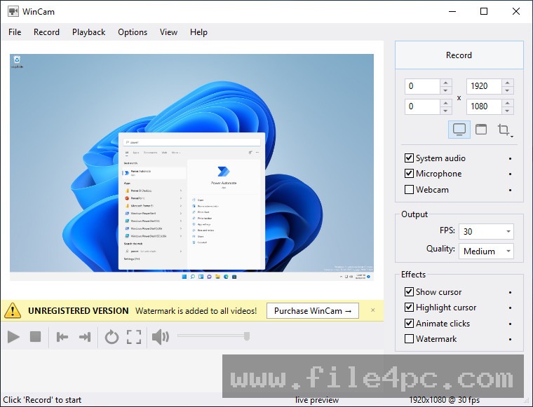This screenshot has height=407, width=533.
Task: Jump to the start of video
Action: tap(62, 337)
